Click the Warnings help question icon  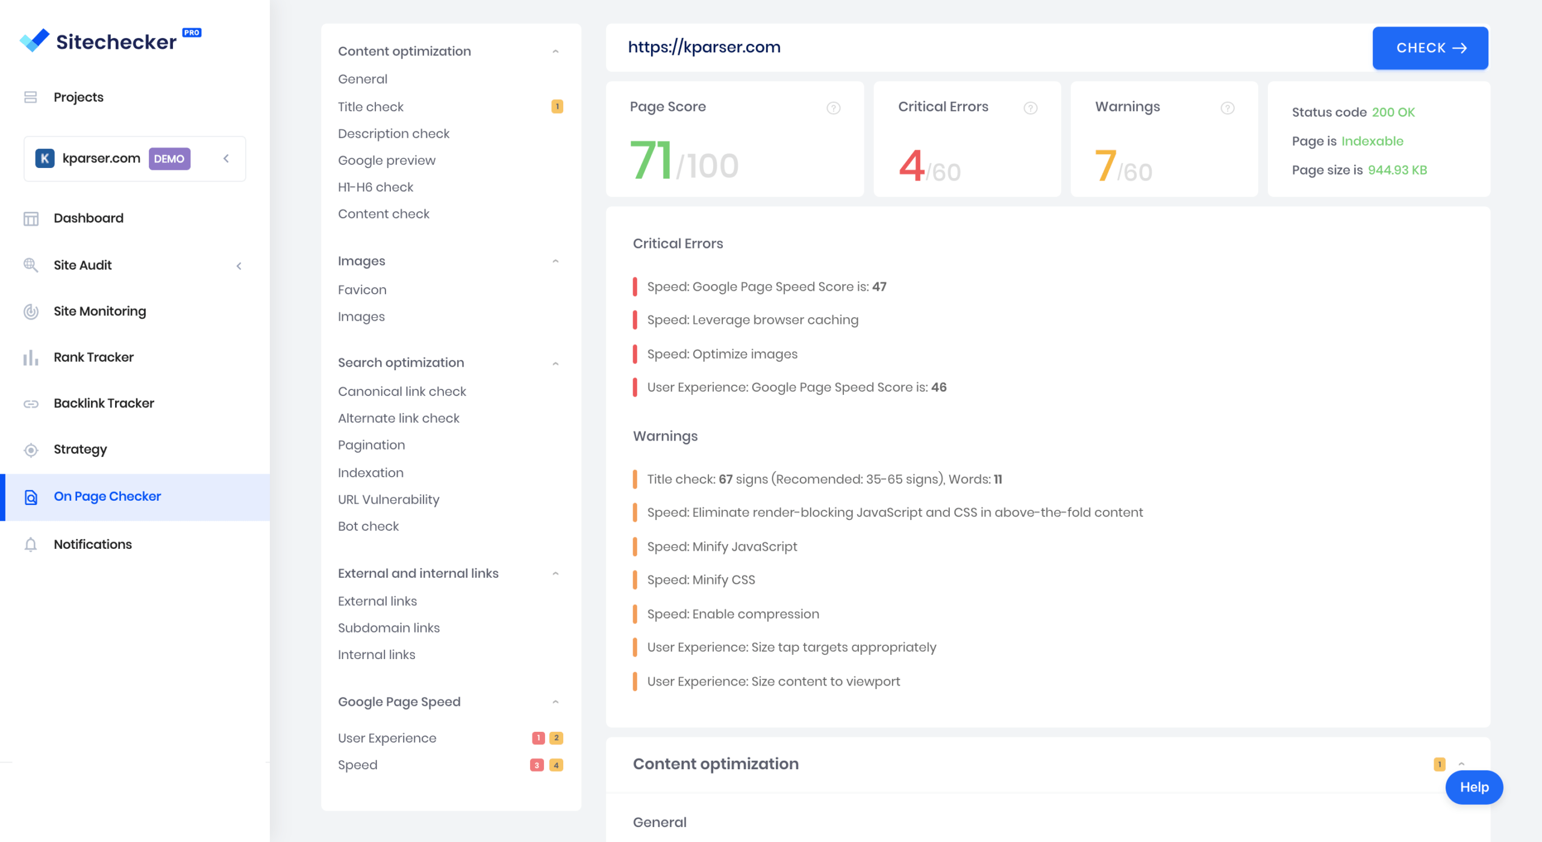[x=1228, y=108]
